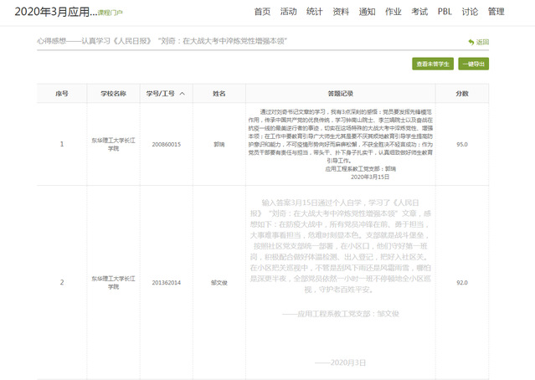Click the 2020年3月应用 course title
535x380 pixels.
[49, 12]
